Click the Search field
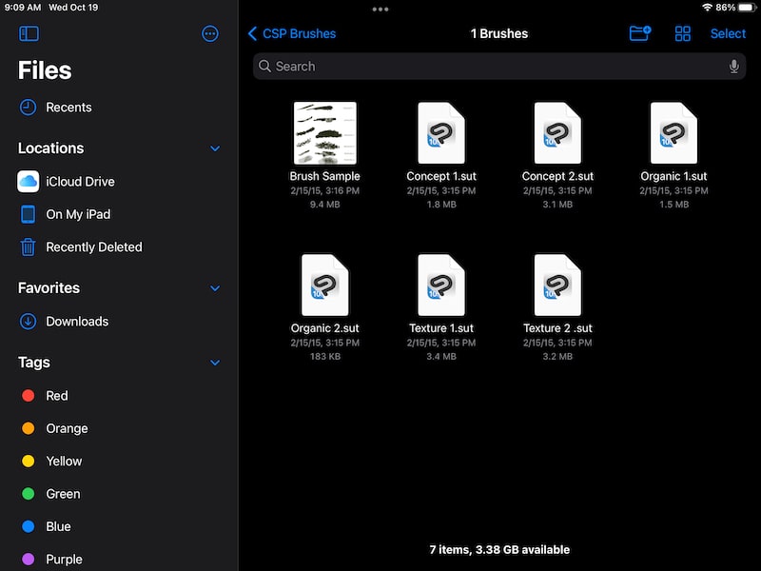This screenshot has width=761, height=571. click(498, 67)
